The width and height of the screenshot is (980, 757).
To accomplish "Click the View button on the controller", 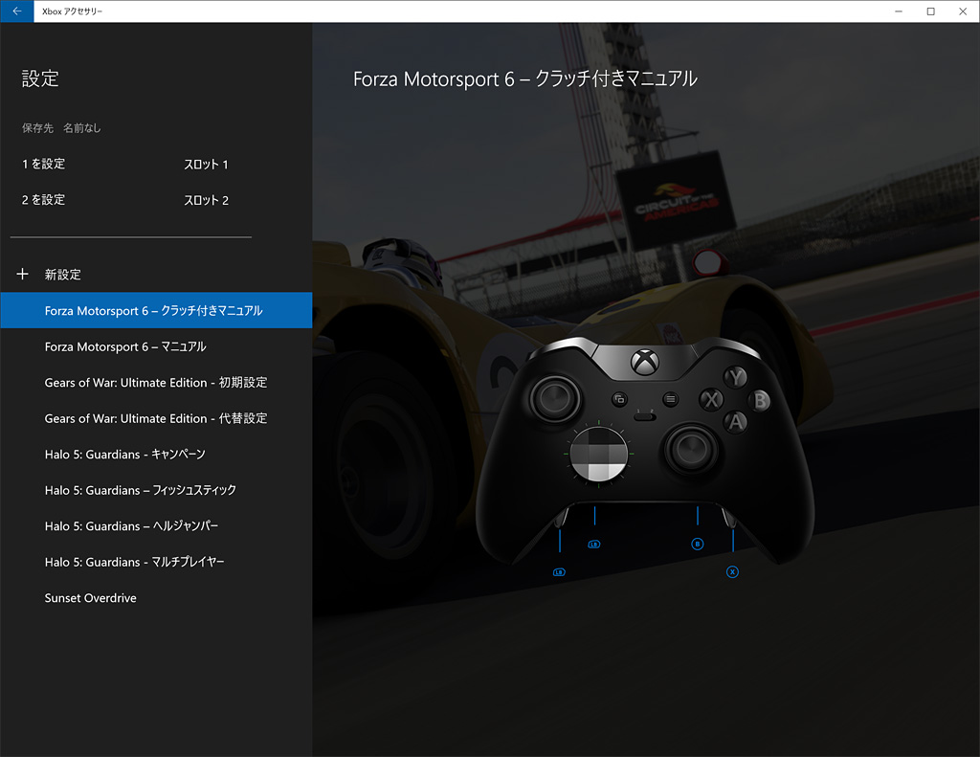I will tap(619, 399).
